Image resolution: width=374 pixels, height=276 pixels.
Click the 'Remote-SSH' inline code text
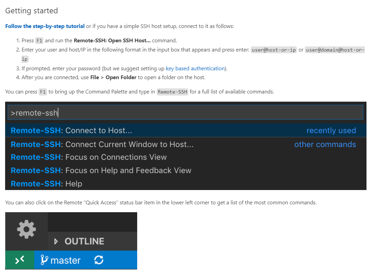172,92
